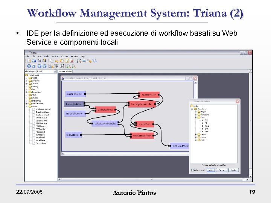Select OutputSave in the Weka tool list

click(41, 143)
